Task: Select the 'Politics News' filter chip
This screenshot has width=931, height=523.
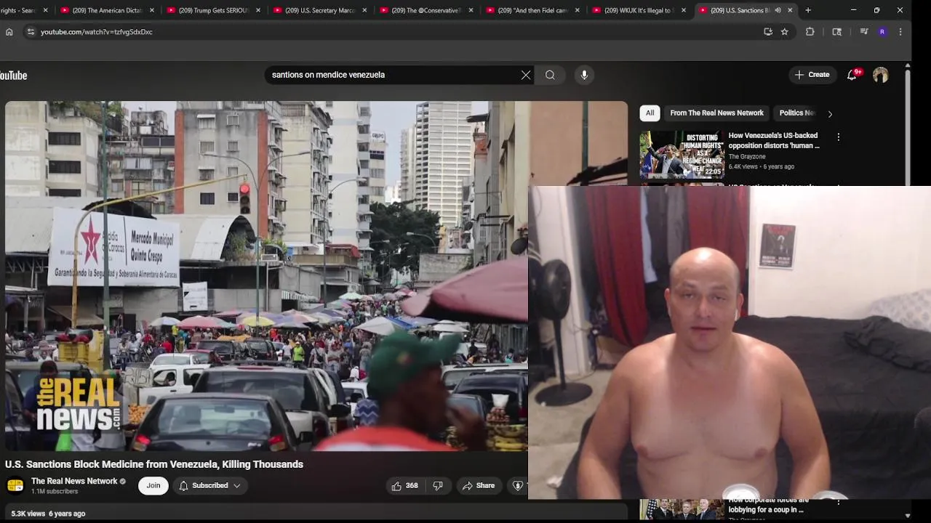Action: point(797,113)
